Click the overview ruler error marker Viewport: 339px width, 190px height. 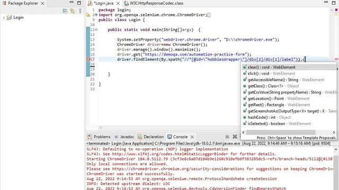click(x=336, y=59)
